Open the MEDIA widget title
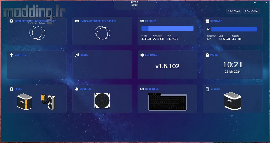This screenshot has width=270, height=143. coord(84,55)
